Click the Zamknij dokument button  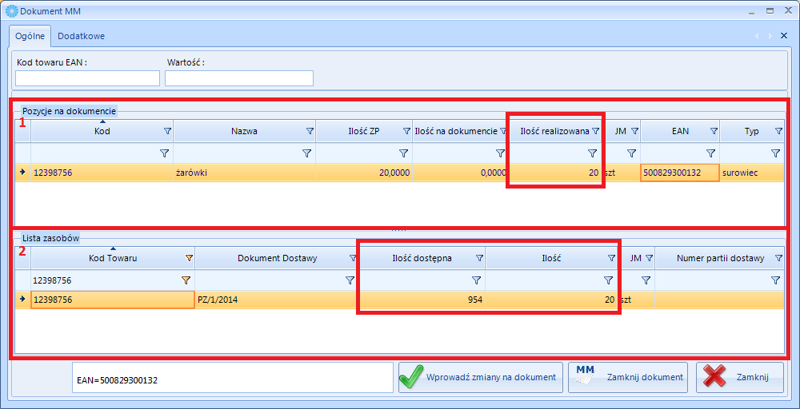[x=628, y=377]
